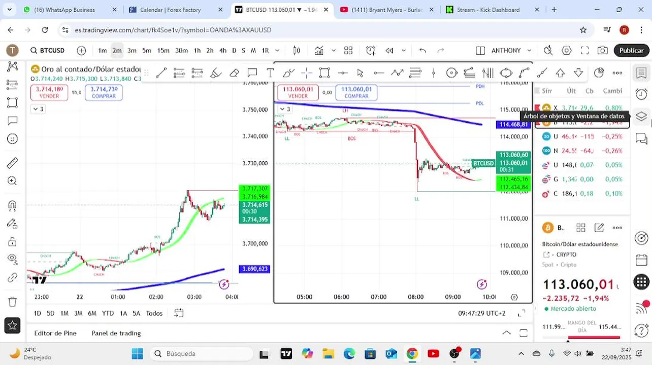Select the ruler measure tool
This screenshot has width=652, height=365.
(x=13, y=163)
